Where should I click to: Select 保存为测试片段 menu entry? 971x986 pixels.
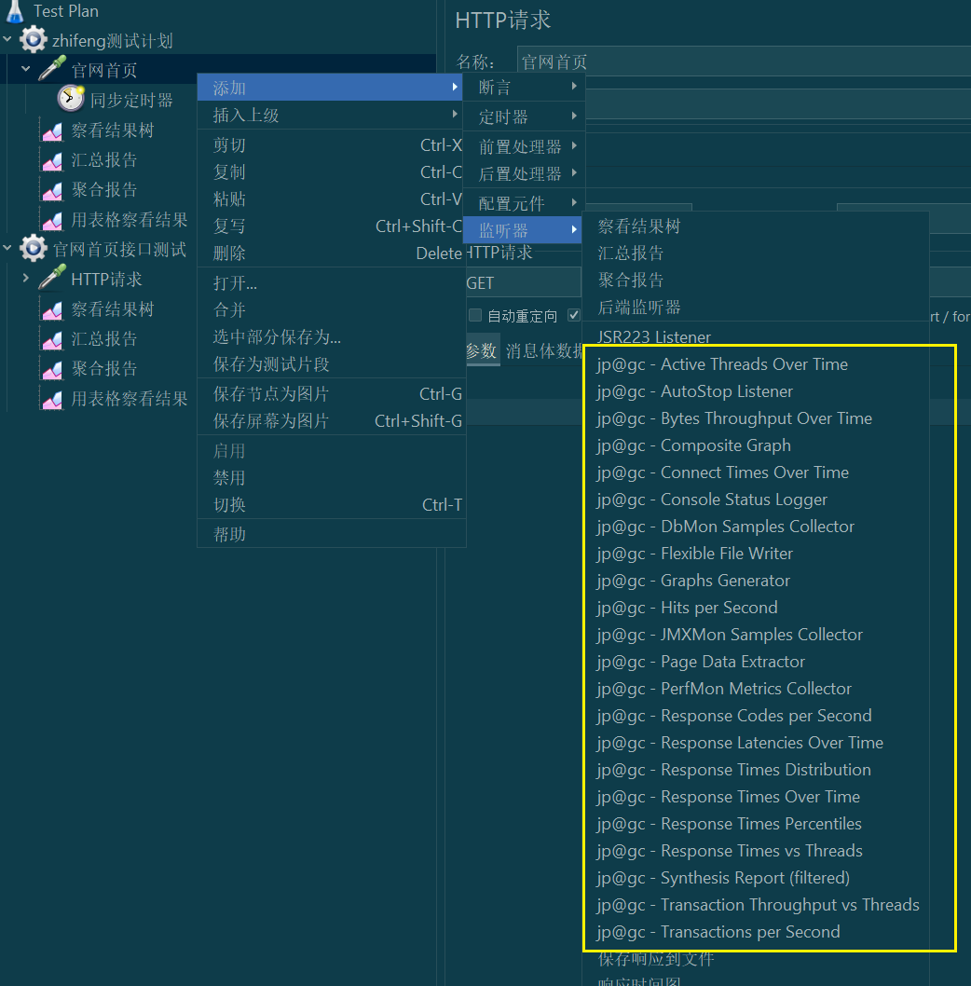coord(332,364)
